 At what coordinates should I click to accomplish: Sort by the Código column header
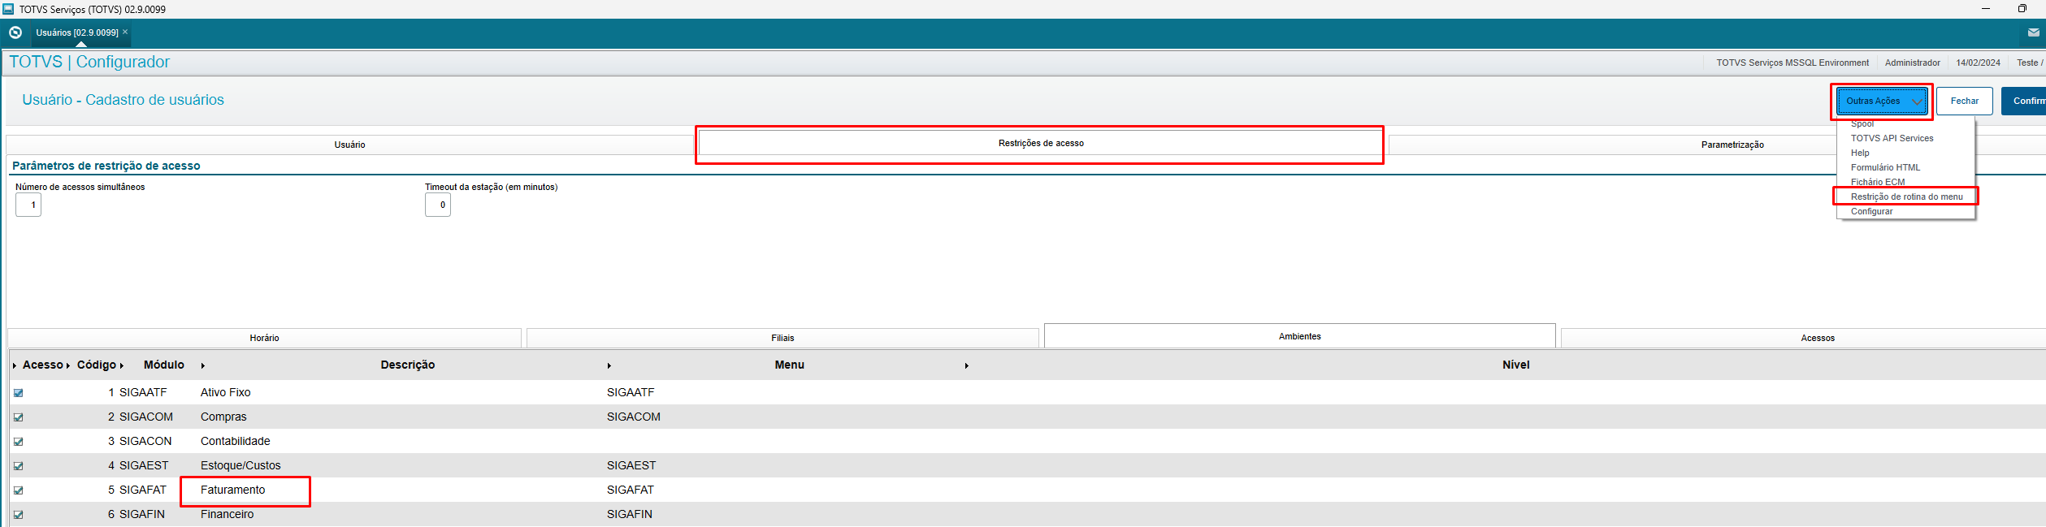click(97, 365)
